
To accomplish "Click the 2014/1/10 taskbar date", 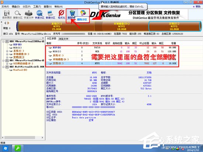I will pyautogui.click(x=193, y=150).
